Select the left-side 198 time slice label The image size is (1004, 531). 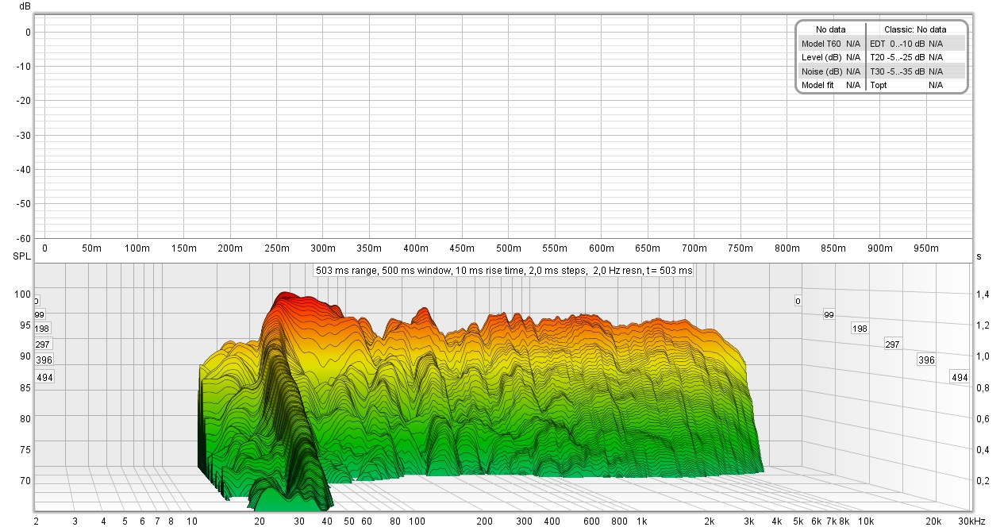42,329
